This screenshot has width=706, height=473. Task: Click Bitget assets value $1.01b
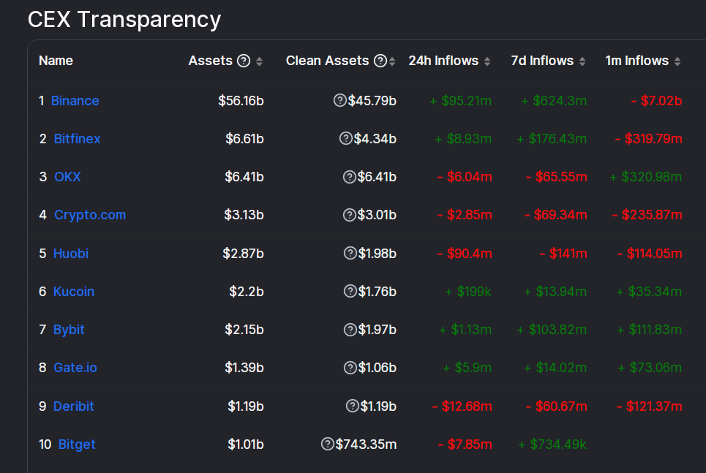pyautogui.click(x=245, y=444)
